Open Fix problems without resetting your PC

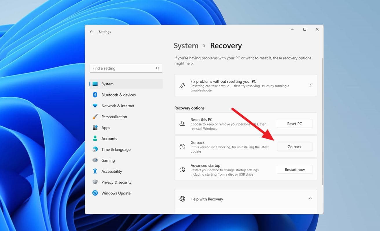point(246,85)
